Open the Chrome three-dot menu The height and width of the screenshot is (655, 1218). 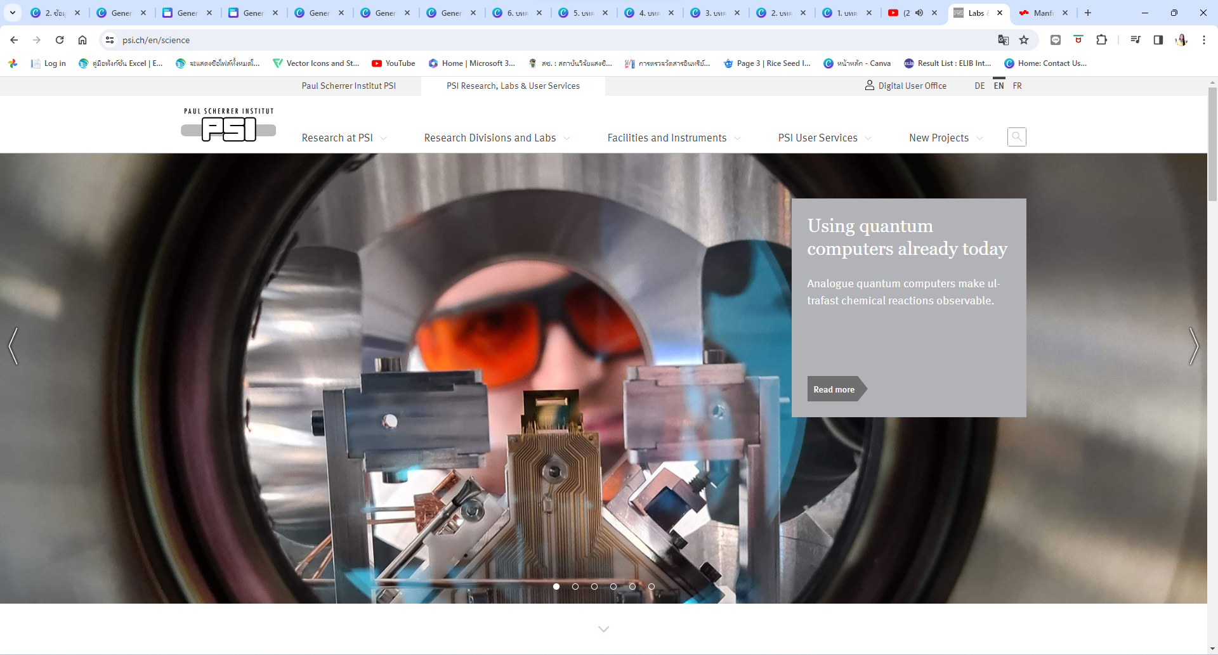1204,40
